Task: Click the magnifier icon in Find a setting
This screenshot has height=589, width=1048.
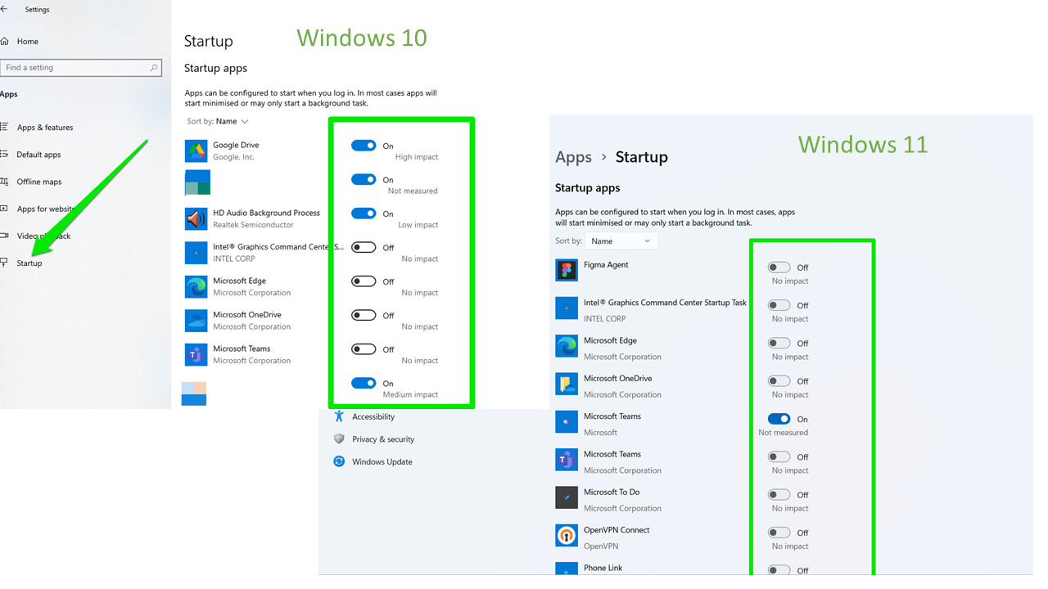Action: pyautogui.click(x=153, y=68)
